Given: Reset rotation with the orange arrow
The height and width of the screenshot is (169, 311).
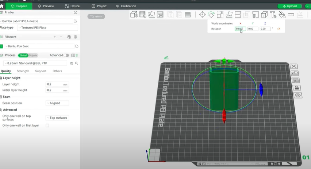Looking at the screenshot, I should pyautogui.click(x=279, y=29).
